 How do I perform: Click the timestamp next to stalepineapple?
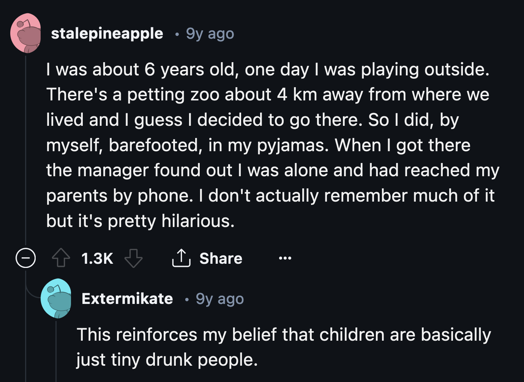click(x=210, y=33)
